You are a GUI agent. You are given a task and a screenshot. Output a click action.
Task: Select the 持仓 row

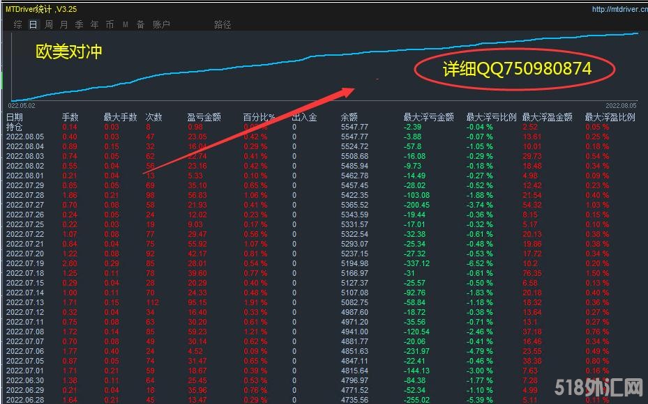pos(15,127)
